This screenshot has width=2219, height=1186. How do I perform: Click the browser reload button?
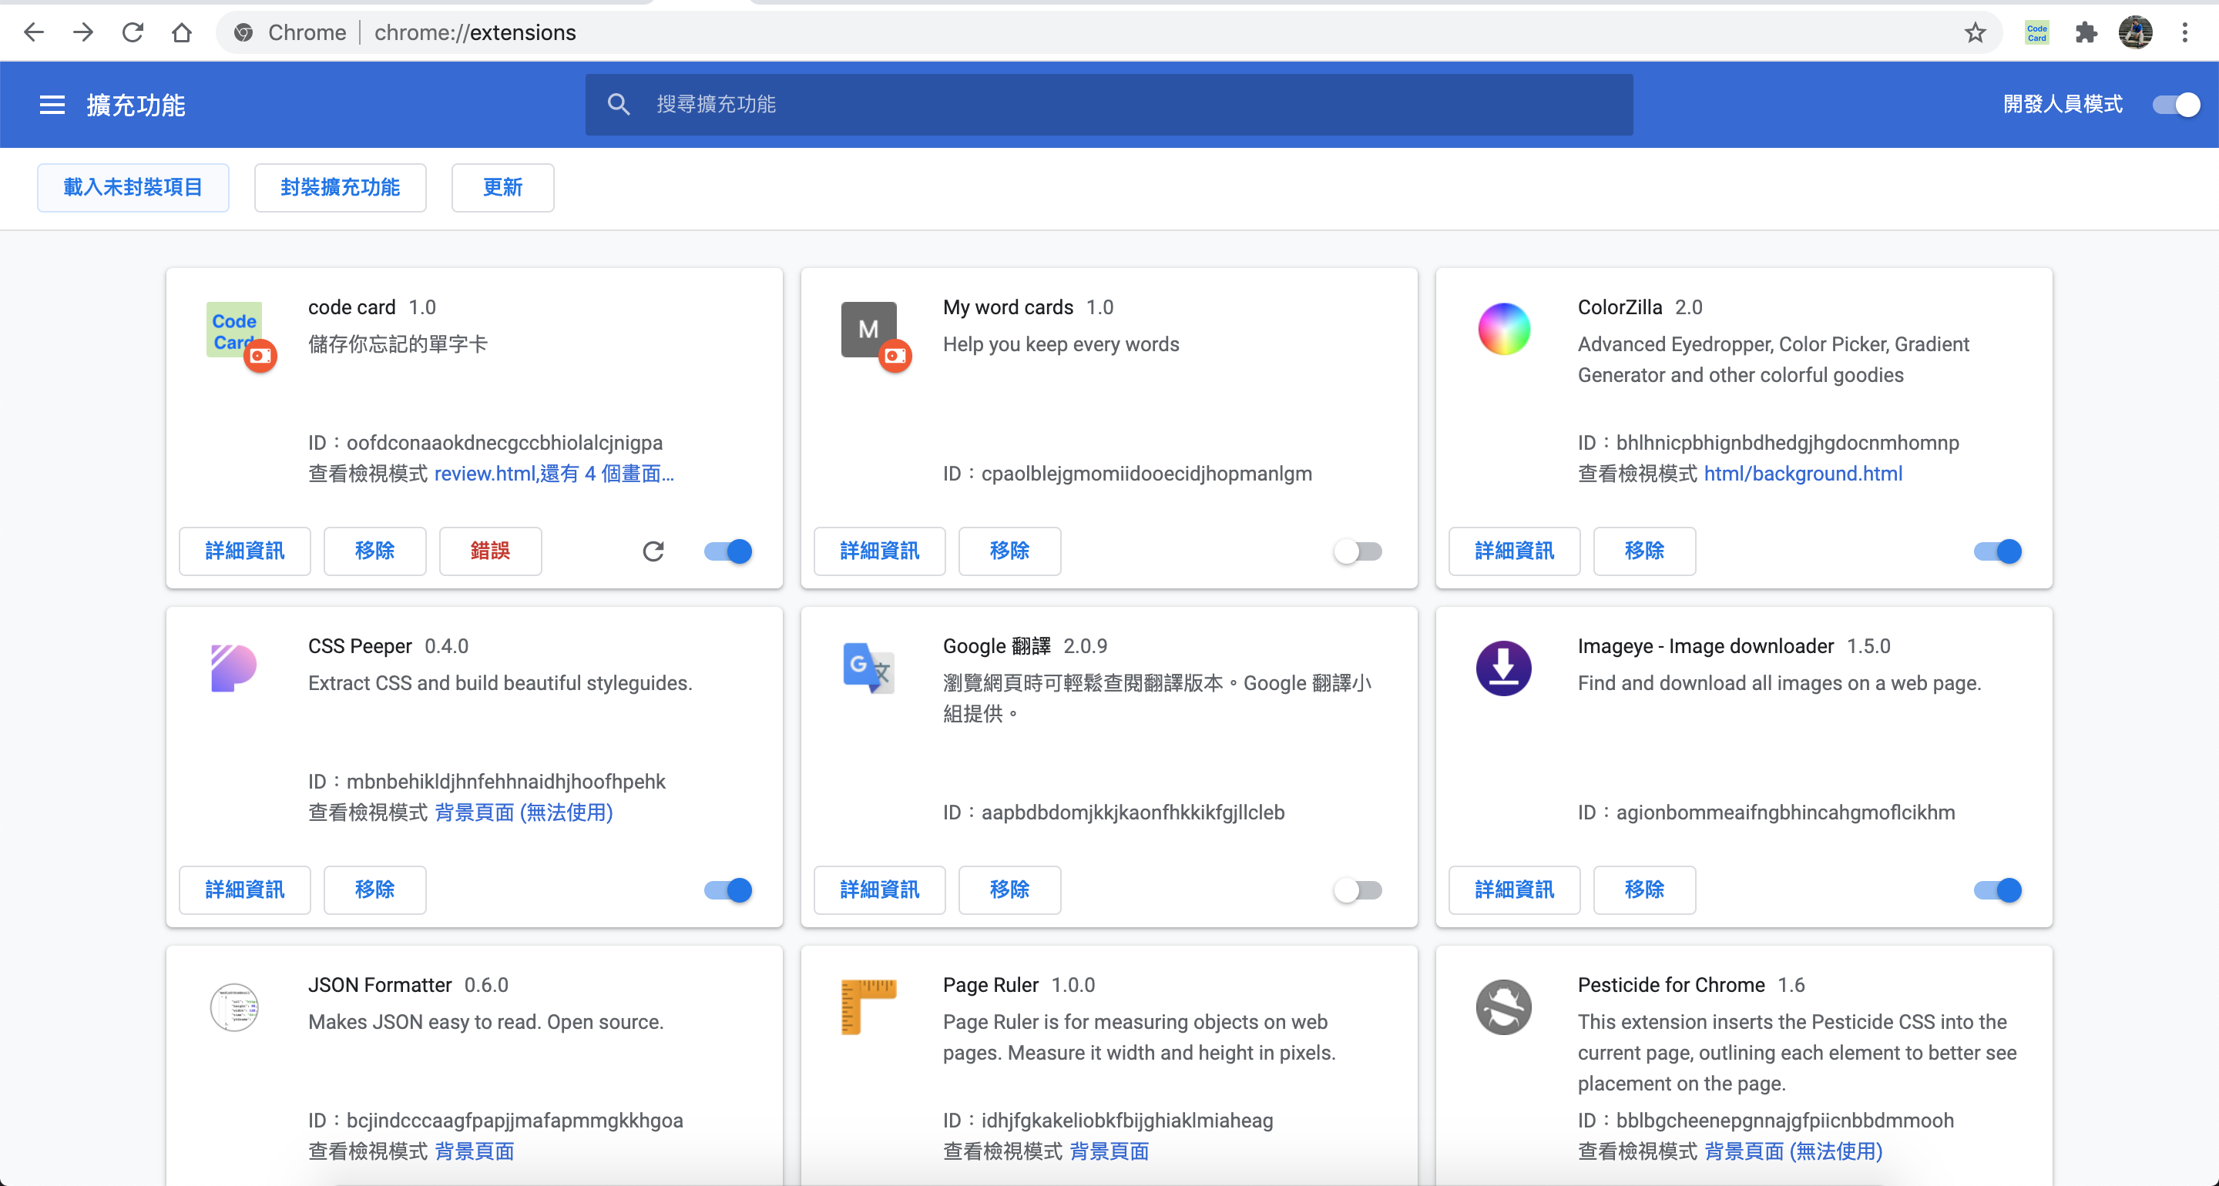pyautogui.click(x=132, y=32)
